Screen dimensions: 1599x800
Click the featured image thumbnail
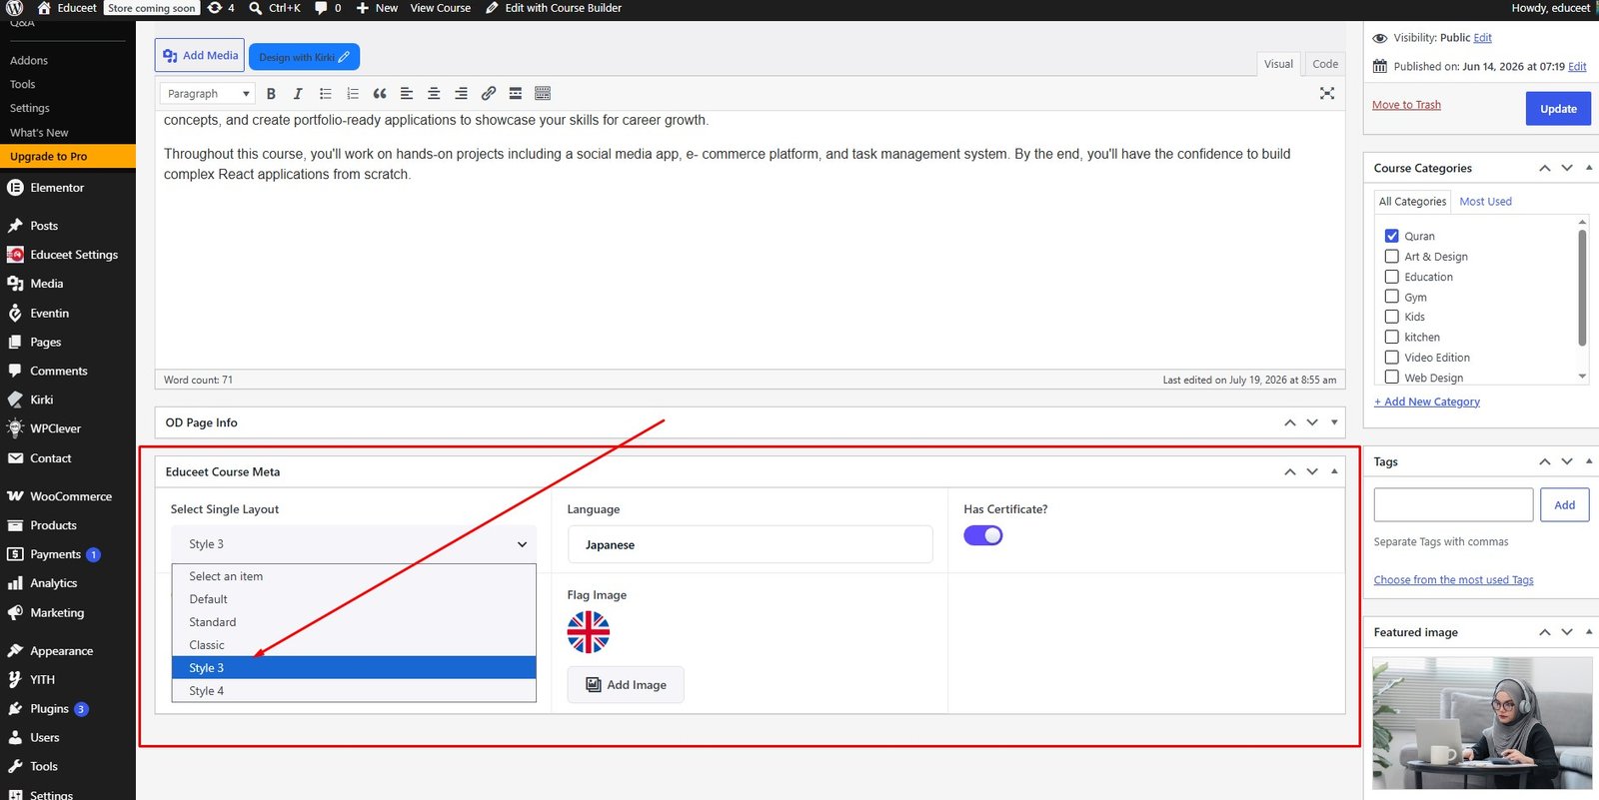pyautogui.click(x=1482, y=723)
